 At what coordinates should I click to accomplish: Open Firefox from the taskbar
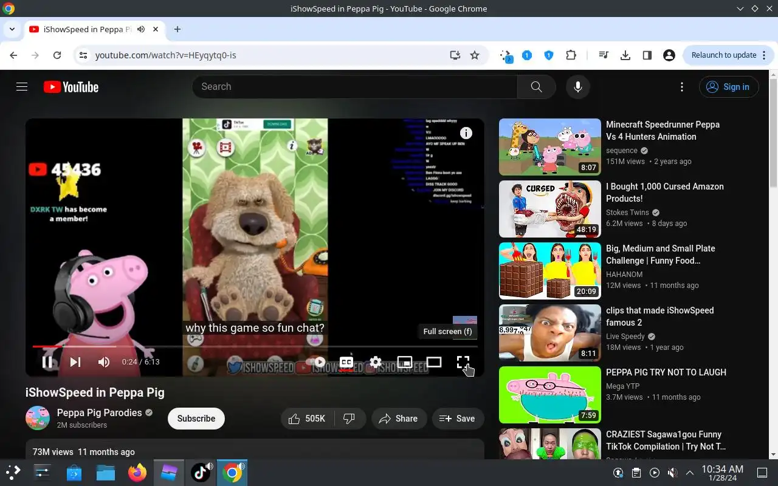[x=137, y=473]
